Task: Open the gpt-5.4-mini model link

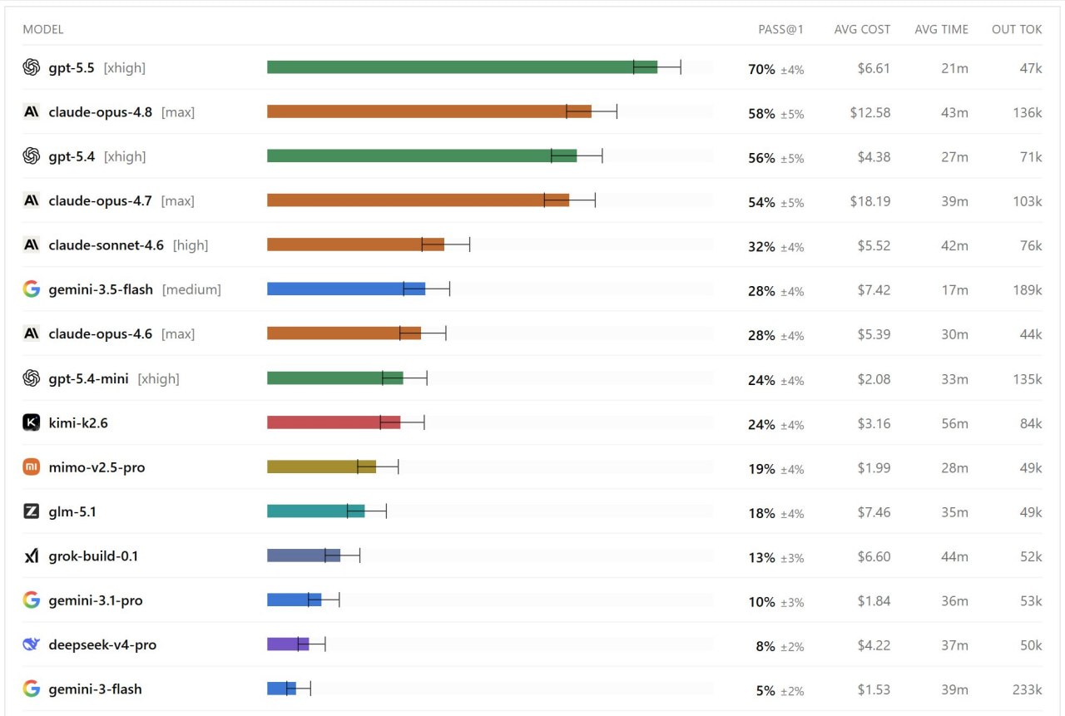Action: 89,378
